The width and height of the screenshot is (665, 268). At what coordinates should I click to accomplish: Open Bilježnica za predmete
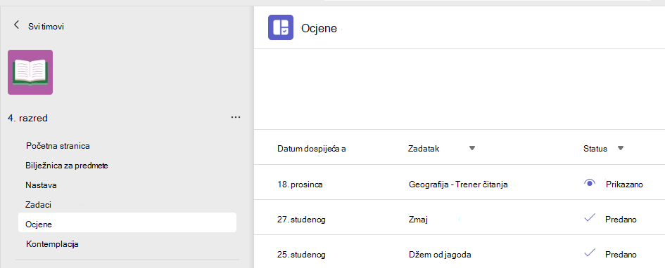[67, 166]
